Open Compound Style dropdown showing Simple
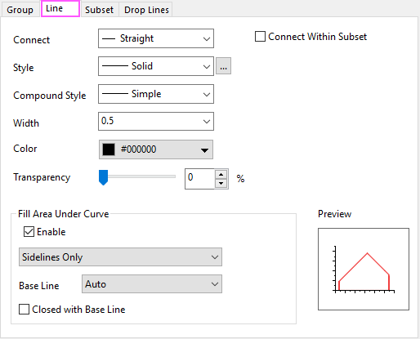Image resolution: width=420 pixels, height=339 pixels. coord(156,94)
